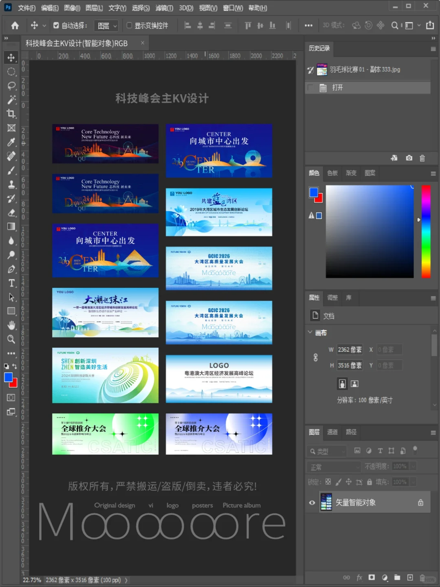Select the Lasso tool

click(x=11, y=86)
